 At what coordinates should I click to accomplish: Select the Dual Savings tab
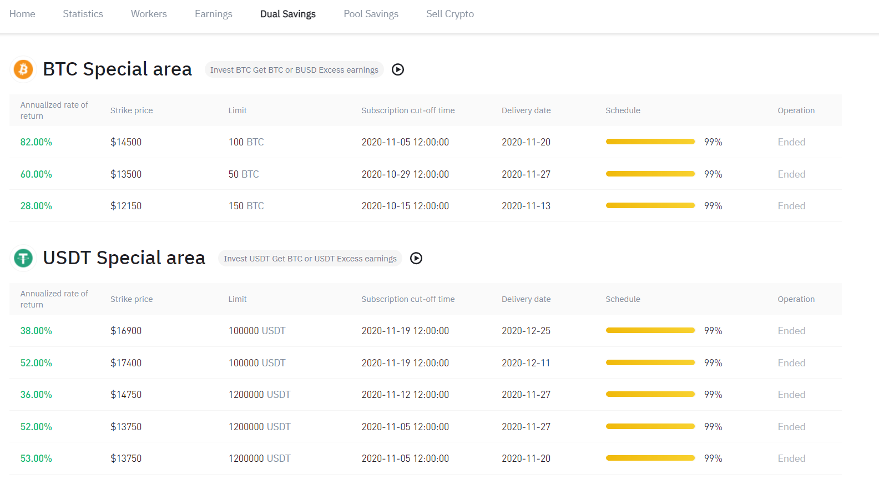click(x=288, y=14)
